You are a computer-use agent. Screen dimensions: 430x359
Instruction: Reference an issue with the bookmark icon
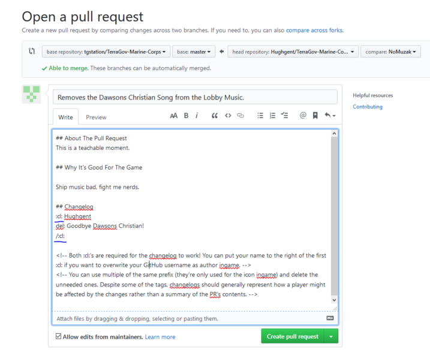click(x=315, y=116)
